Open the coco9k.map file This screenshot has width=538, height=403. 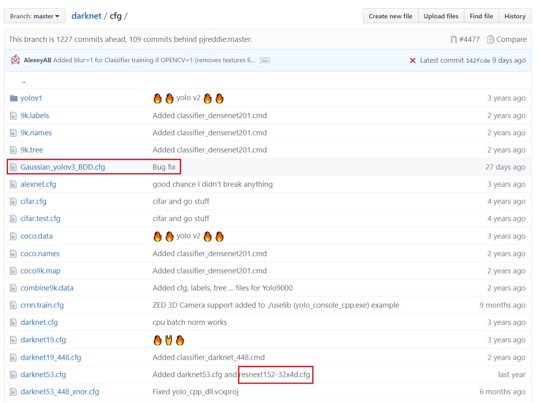(40, 270)
